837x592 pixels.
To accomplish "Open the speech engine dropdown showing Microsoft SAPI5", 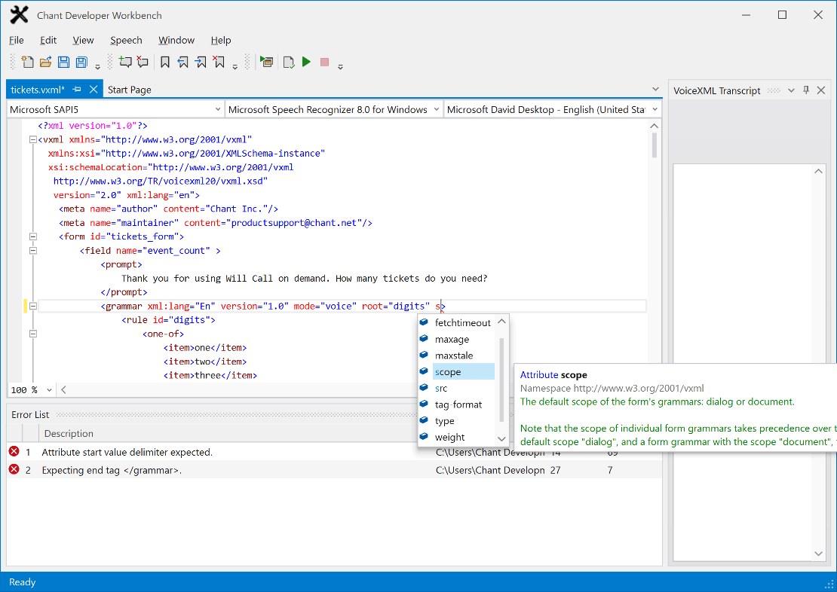I will pos(219,108).
